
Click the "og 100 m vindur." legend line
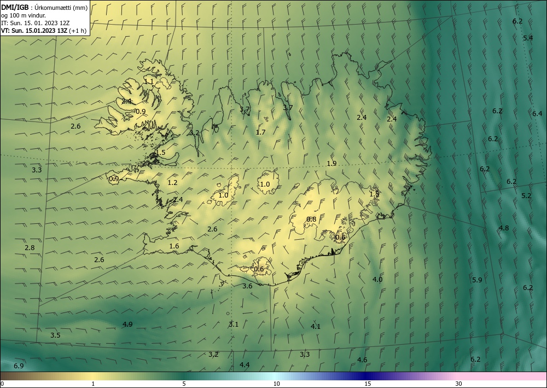click(24, 15)
